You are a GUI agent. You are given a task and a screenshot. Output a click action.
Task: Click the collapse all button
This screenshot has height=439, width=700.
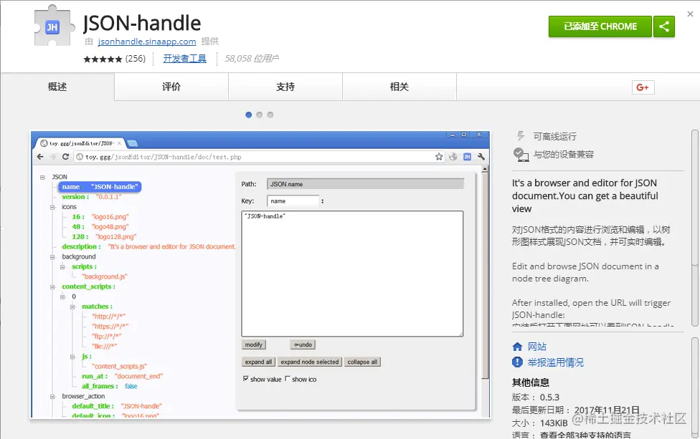tap(362, 362)
